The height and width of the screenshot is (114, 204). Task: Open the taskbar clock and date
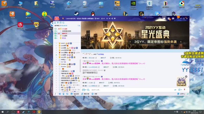[194, 112]
